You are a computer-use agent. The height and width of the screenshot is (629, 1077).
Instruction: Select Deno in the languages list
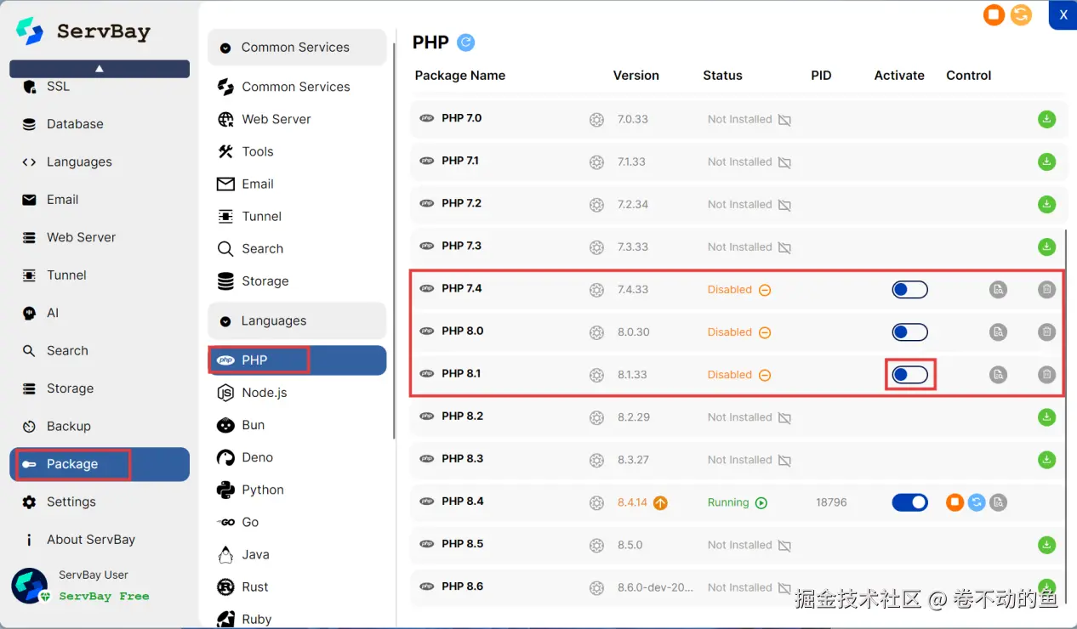pyautogui.click(x=297, y=457)
